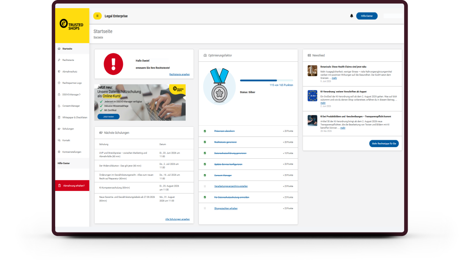The width and height of the screenshot is (466, 265).
Task: Click the red exclamation warning icon
Action: 113,64
